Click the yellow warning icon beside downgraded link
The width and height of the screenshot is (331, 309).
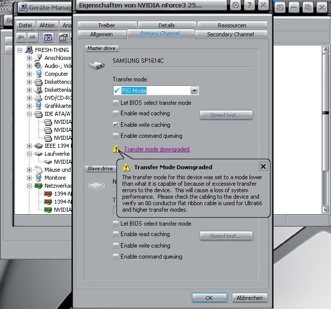[x=116, y=149]
